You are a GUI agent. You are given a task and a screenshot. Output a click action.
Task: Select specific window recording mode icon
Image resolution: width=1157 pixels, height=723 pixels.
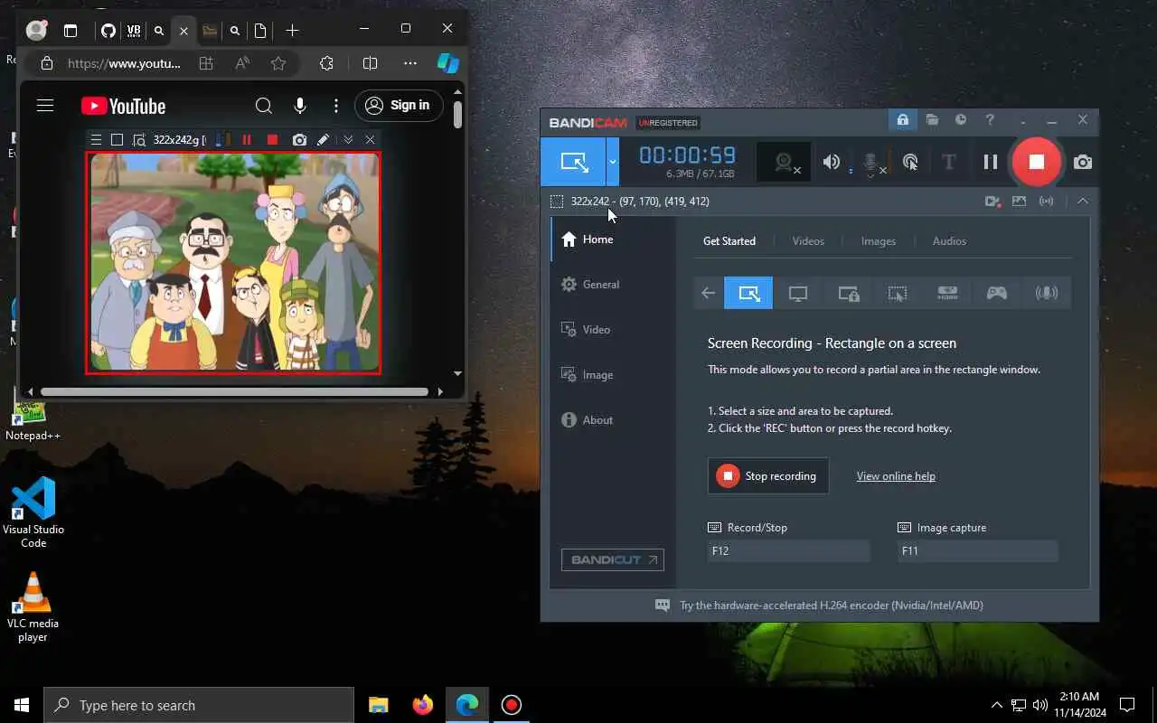(848, 293)
